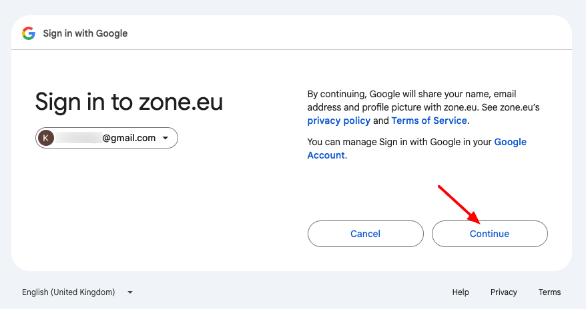This screenshot has height=309, width=586.
Task: Click the Google "G" logo icon
Action: 28,33
